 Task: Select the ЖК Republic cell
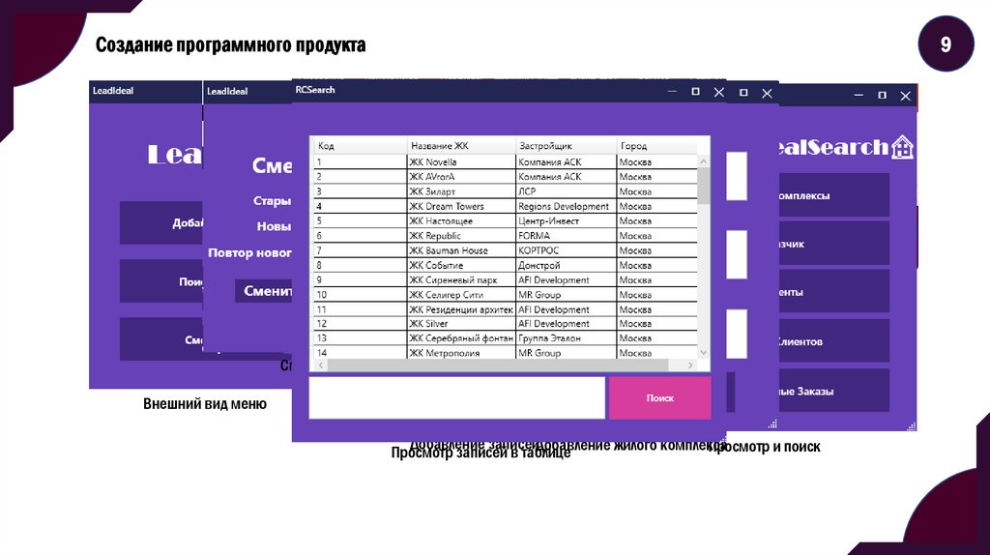(x=461, y=236)
